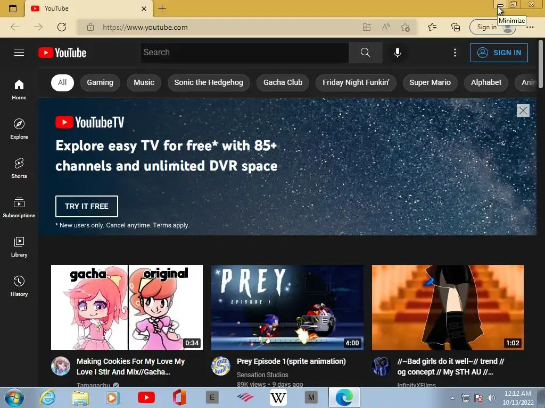This screenshot has height=408, width=545.
Task: Refresh the page with reload icon
Action: click(62, 27)
